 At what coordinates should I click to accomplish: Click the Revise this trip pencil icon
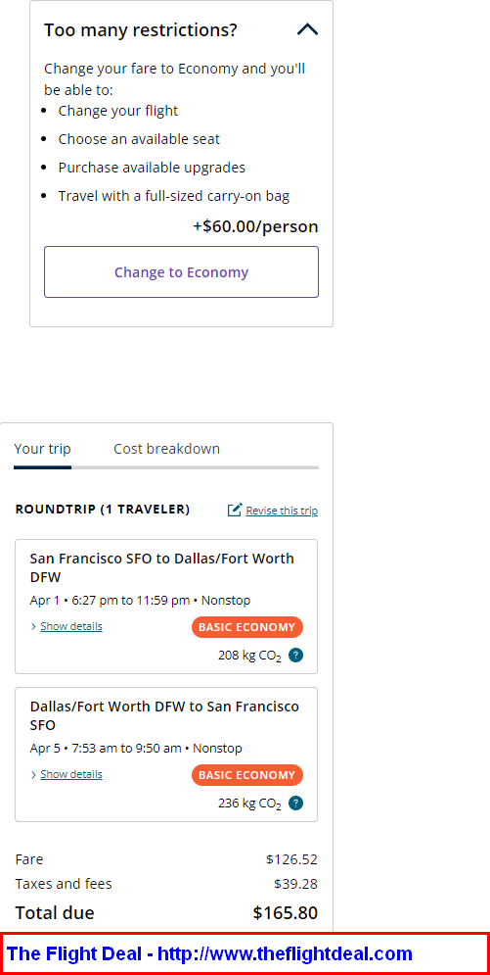pyautogui.click(x=235, y=511)
